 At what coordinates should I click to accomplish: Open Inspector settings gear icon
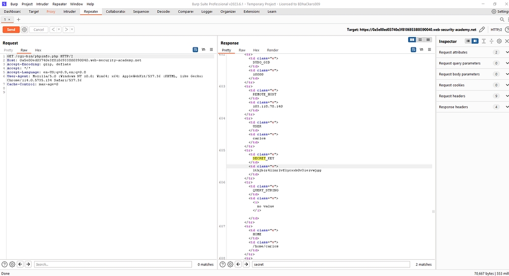tap(499, 41)
